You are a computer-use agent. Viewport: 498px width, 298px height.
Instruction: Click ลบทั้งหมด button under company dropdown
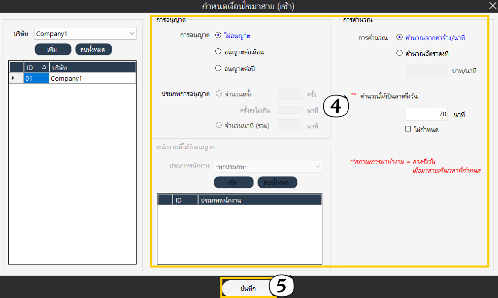(93, 49)
